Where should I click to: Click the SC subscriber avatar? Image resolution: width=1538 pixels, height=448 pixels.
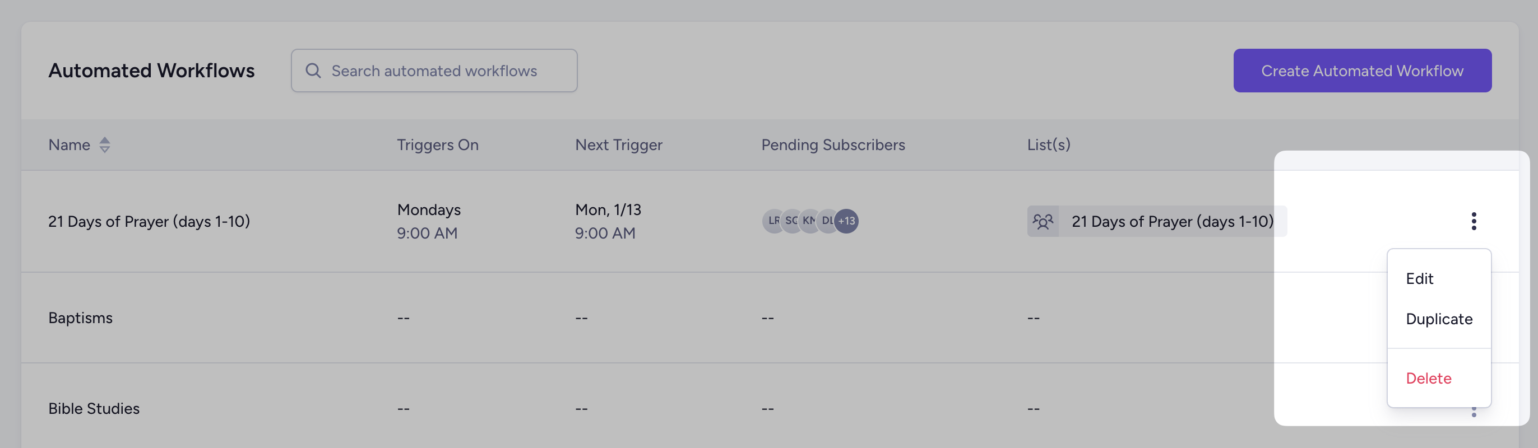click(x=790, y=221)
